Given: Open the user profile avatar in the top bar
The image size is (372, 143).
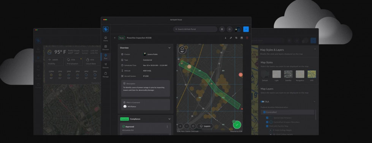Looking at the screenshot, I should point(238,29).
